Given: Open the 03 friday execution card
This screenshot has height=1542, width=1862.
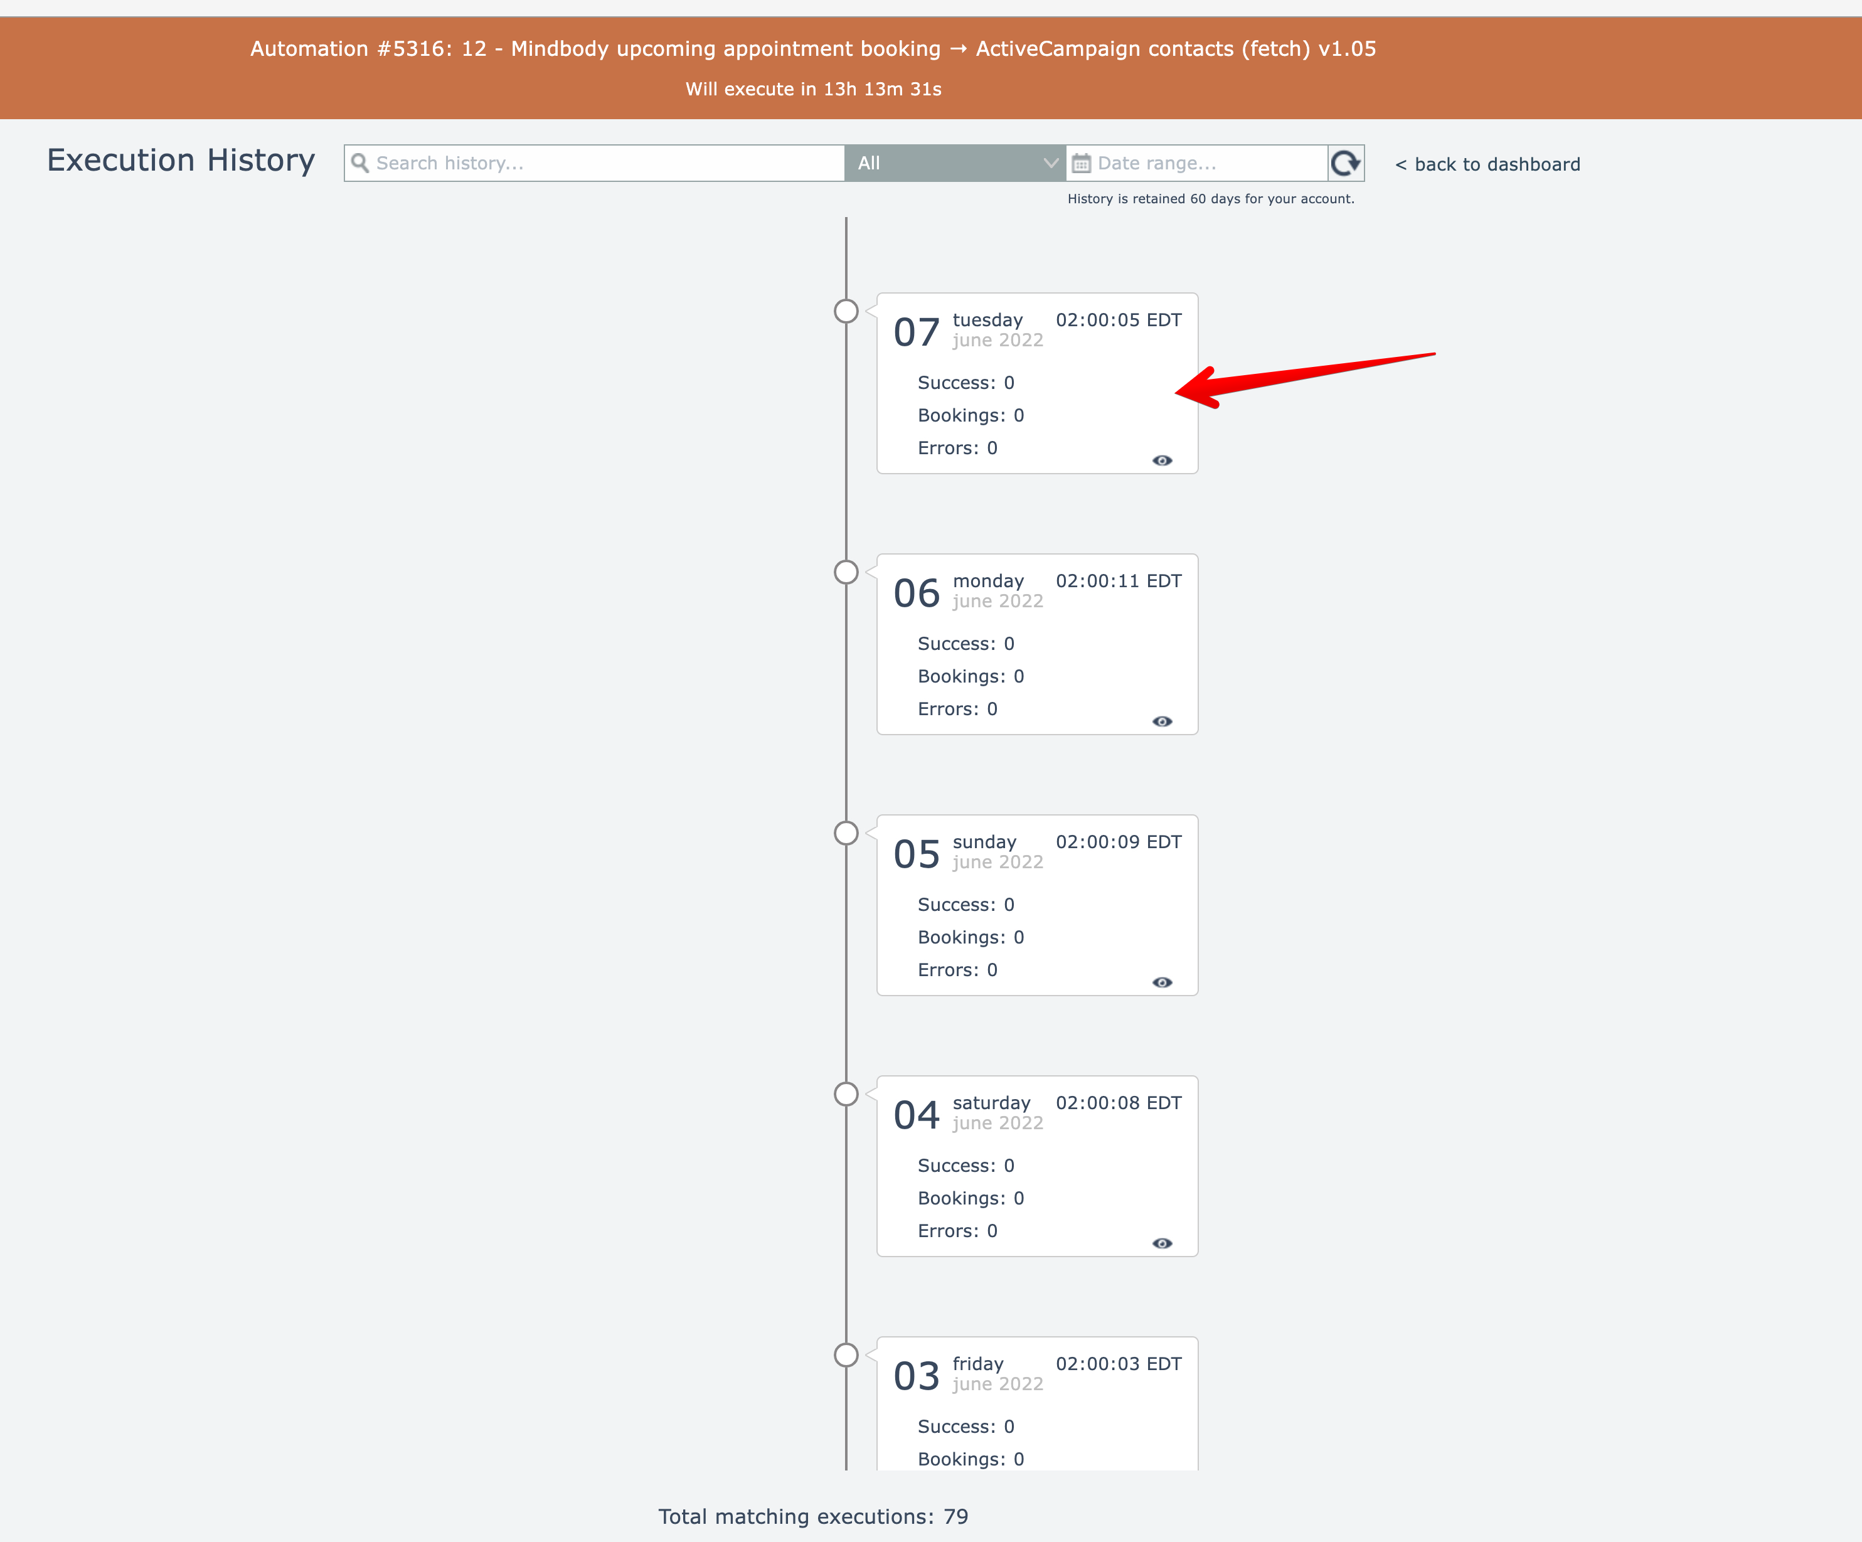Looking at the screenshot, I should pos(1036,1401).
